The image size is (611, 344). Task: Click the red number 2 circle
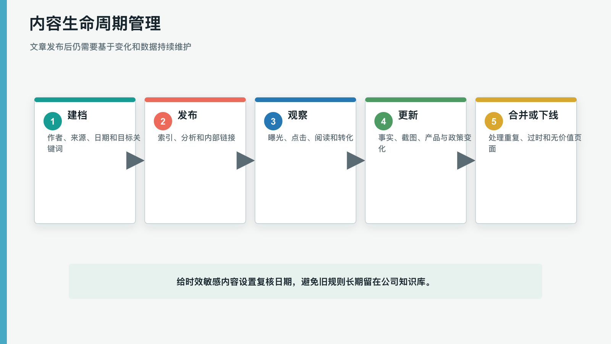[x=163, y=121]
